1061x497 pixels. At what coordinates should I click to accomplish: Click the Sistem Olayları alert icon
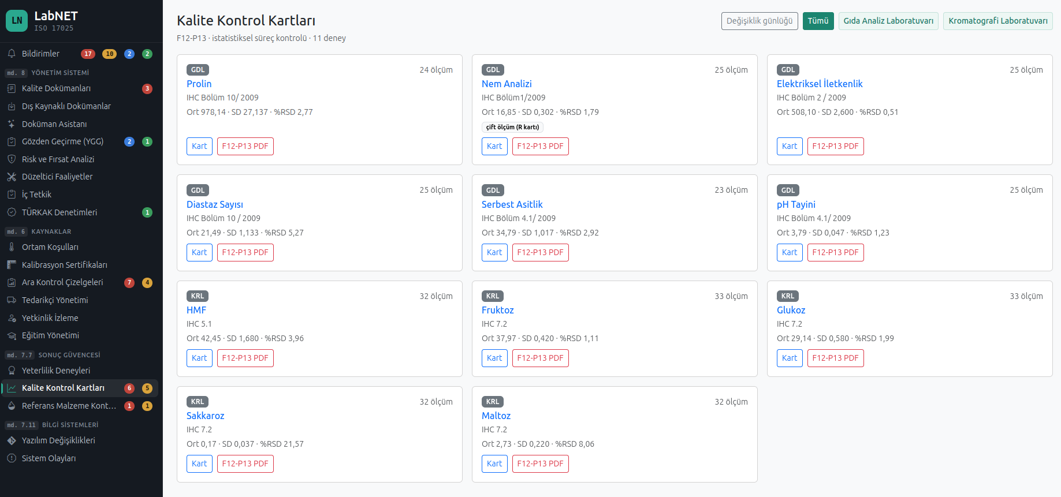12,458
